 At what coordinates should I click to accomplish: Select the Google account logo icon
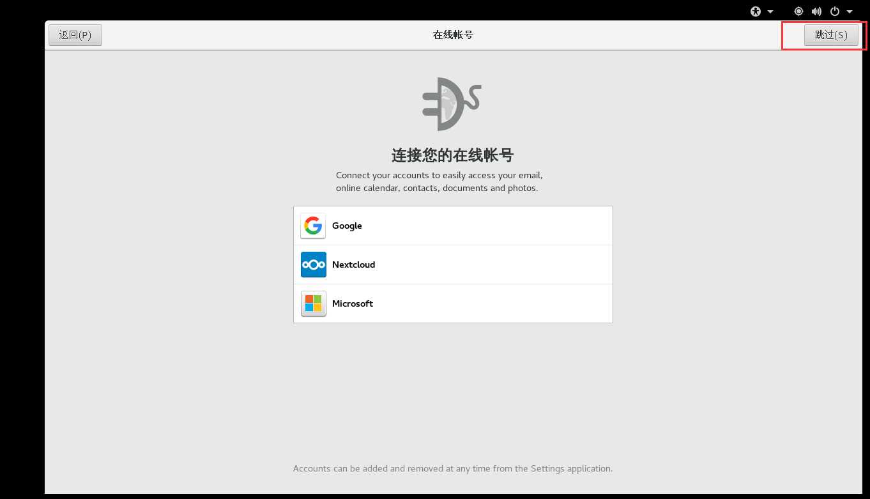tap(313, 226)
